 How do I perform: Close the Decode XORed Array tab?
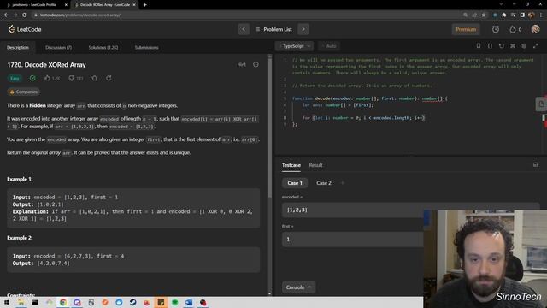coord(134,5)
